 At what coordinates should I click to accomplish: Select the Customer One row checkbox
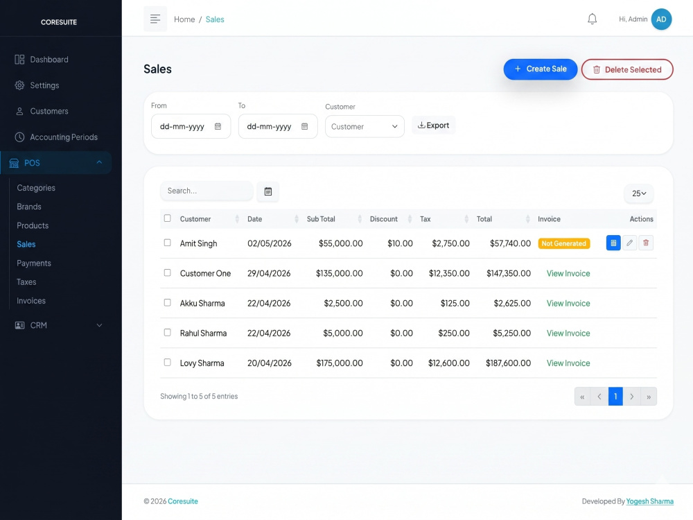(x=168, y=272)
